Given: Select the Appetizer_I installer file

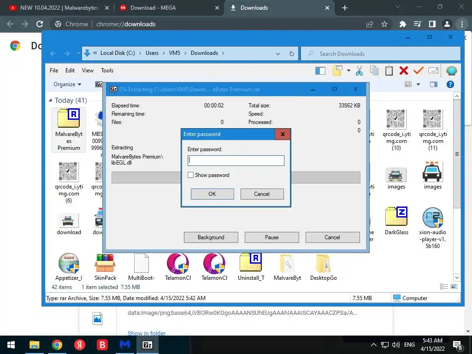Looking at the screenshot, I should click(69, 267).
